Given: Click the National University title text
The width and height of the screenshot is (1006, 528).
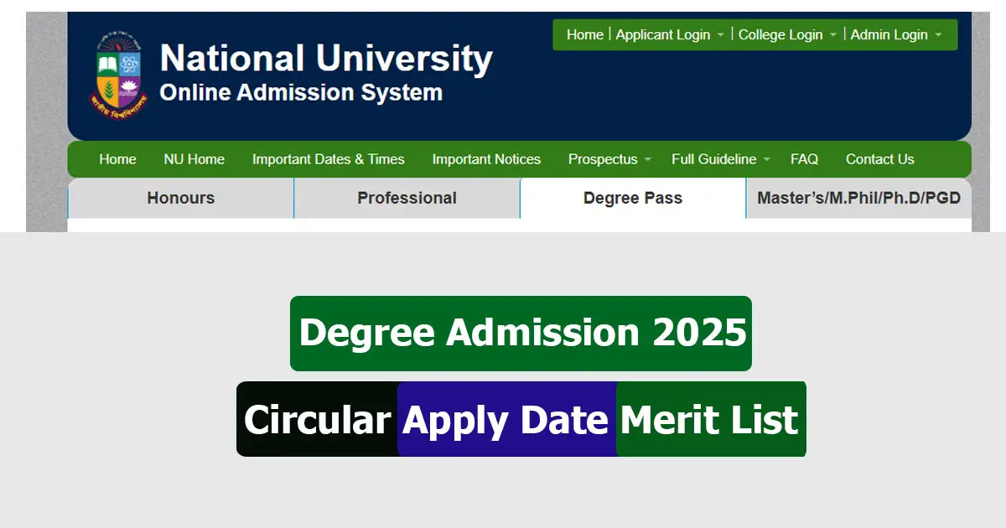Looking at the screenshot, I should pyautogui.click(x=326, y=60).
